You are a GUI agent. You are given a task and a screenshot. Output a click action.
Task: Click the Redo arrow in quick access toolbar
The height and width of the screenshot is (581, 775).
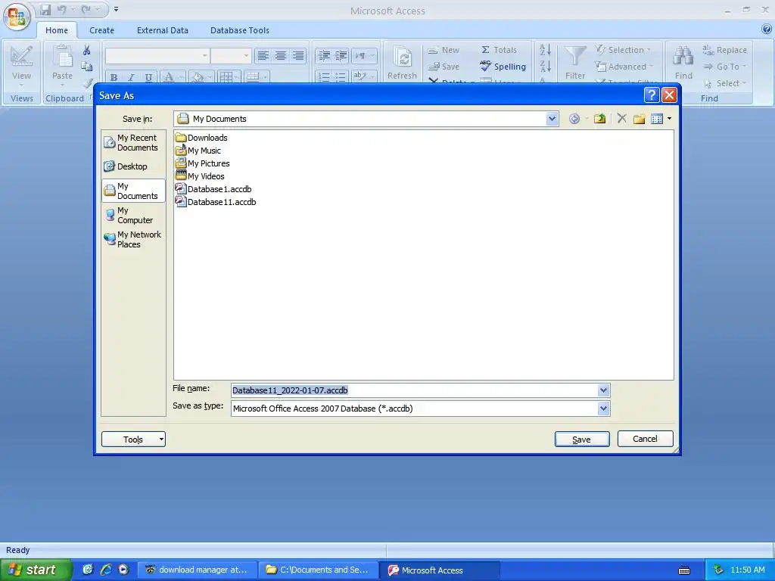pos(86,9)
